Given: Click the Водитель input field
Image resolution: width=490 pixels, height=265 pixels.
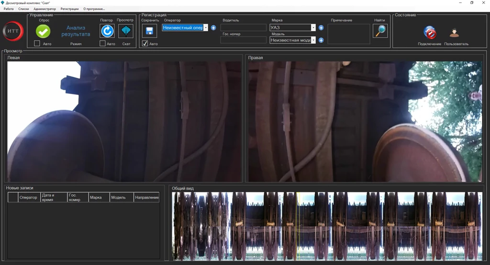Looking at the screenshot, I should (243, 28).
